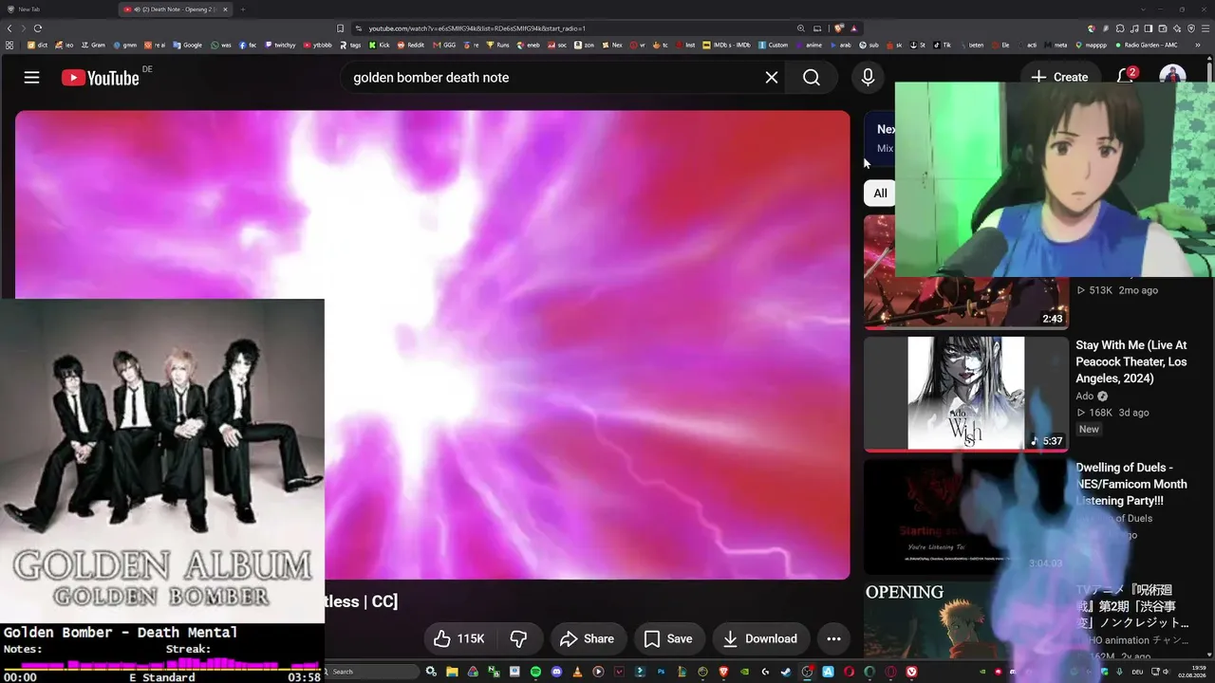Open the browser main hamburger menu
1215x683 pixels.
pyautogui.click(x=1206, y=28)
